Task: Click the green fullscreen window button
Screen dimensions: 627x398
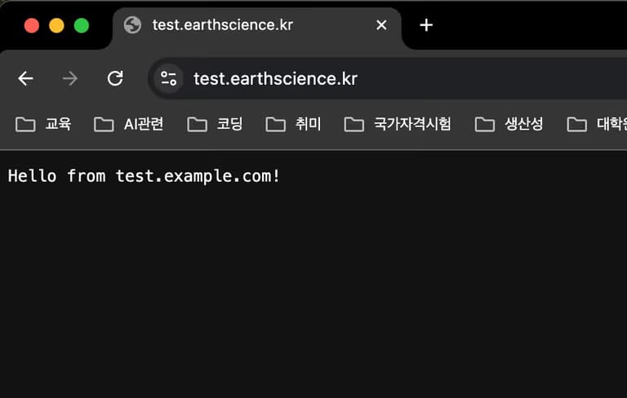Action: coord(82,25)
